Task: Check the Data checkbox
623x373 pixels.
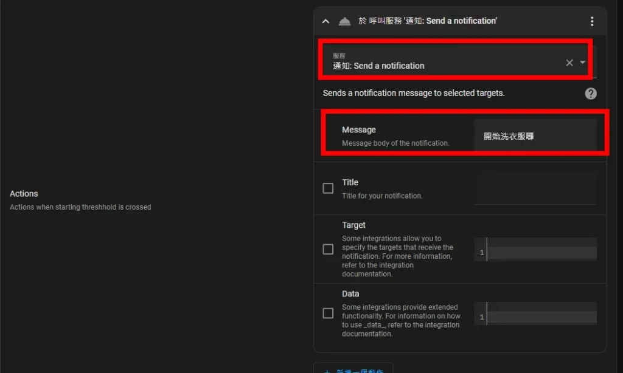Action: 328,313
